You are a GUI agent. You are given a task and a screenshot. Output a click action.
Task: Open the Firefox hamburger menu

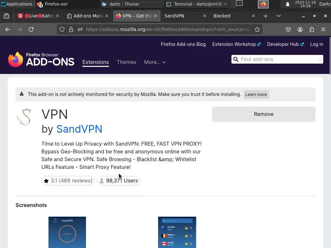pos(323,29)
